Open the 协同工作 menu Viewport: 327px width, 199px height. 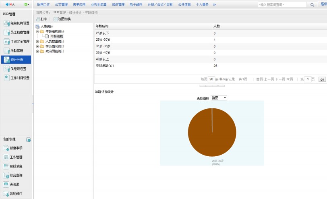(43, 4)
